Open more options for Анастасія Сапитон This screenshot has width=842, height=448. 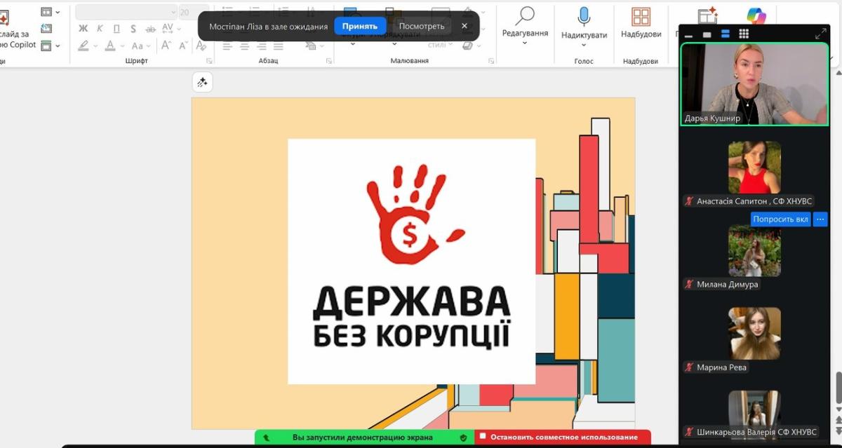[820, 219]
